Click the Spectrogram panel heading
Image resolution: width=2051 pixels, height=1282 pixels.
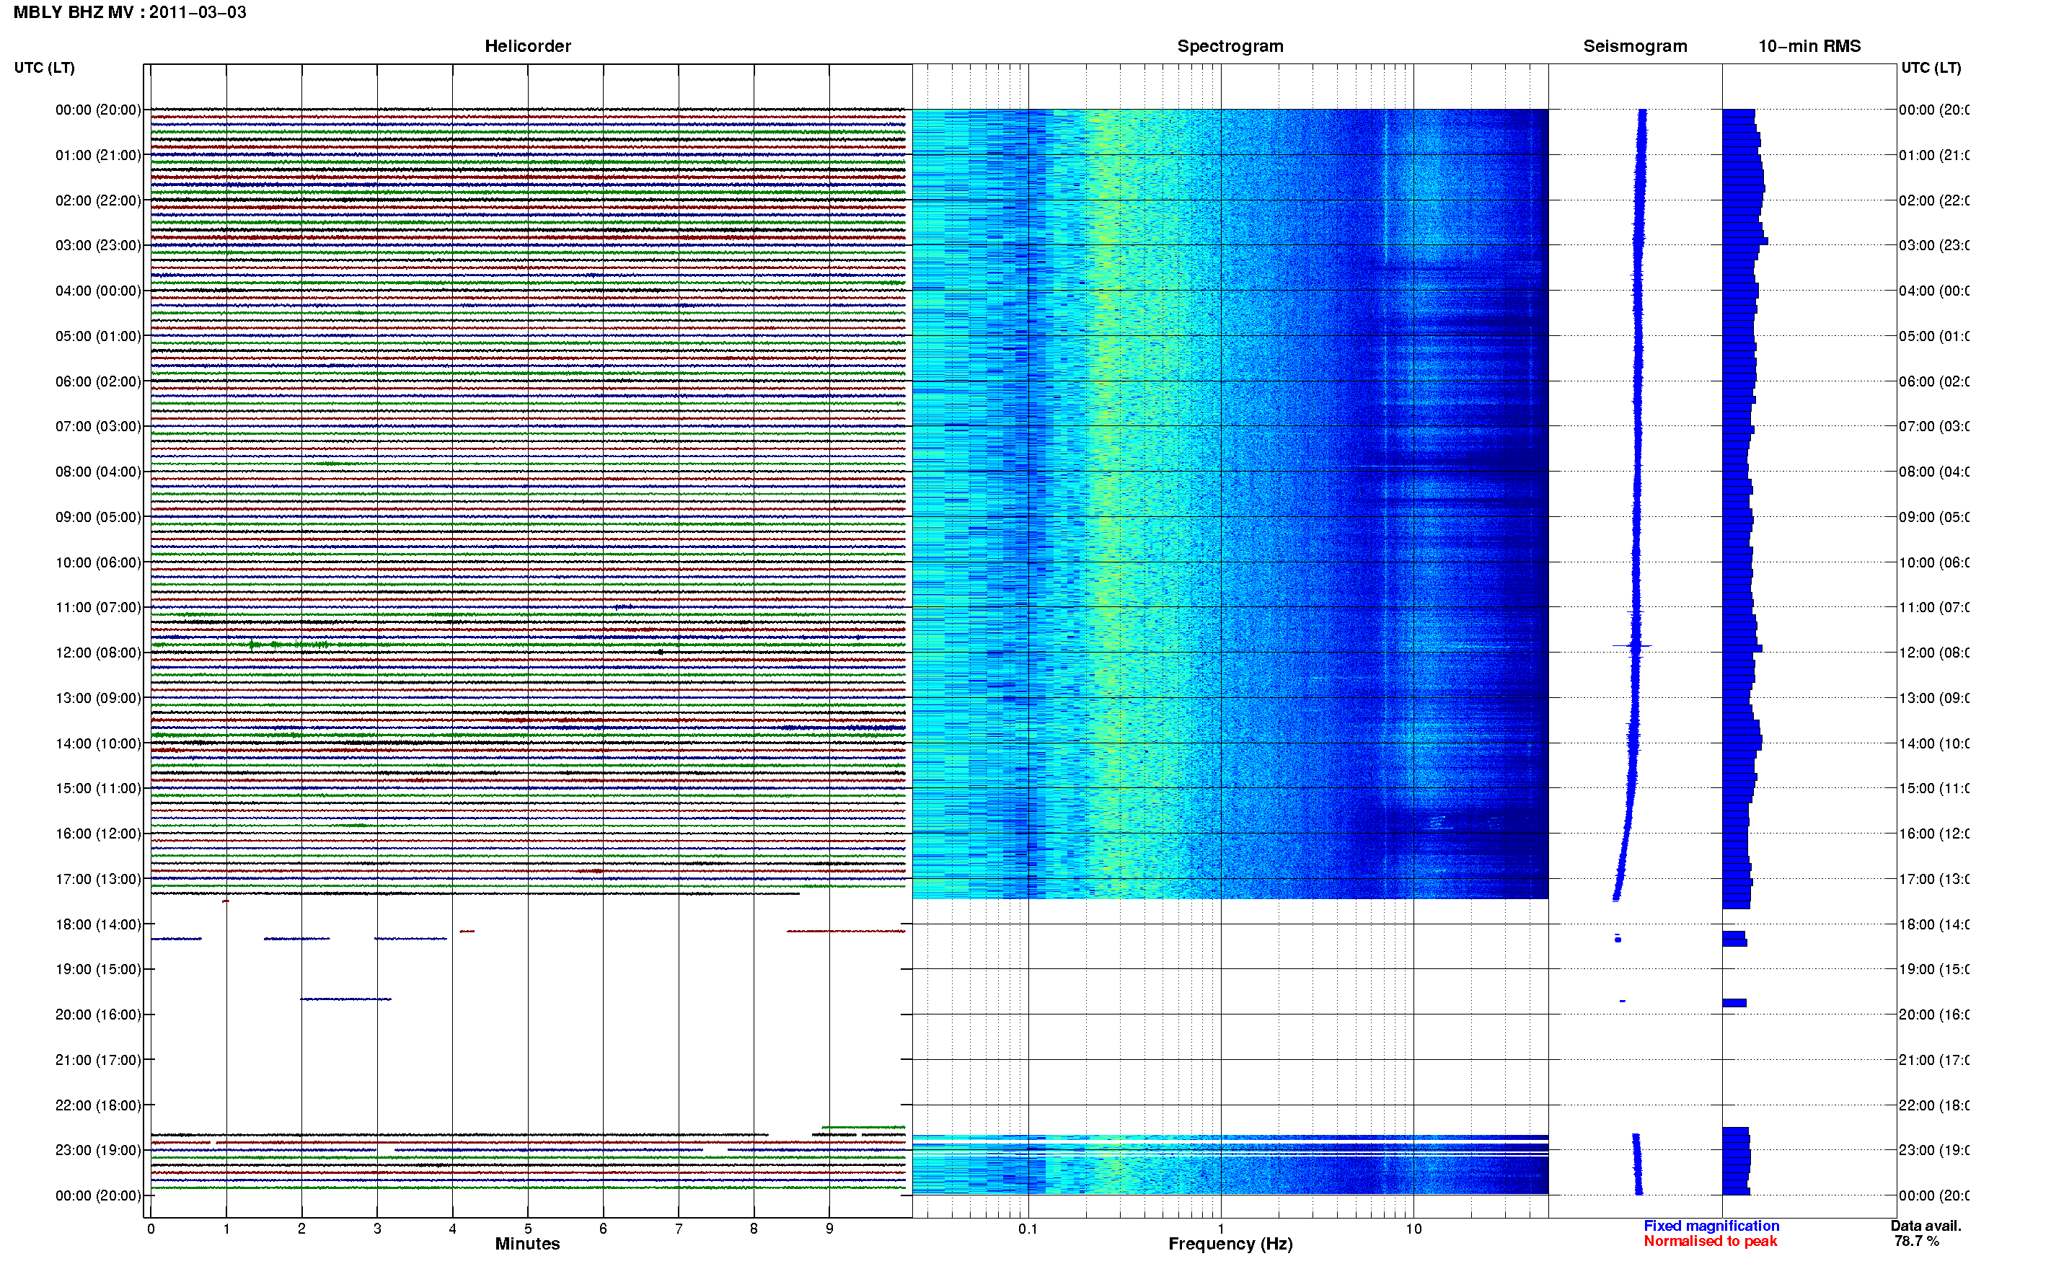(x=1230, y=46)
